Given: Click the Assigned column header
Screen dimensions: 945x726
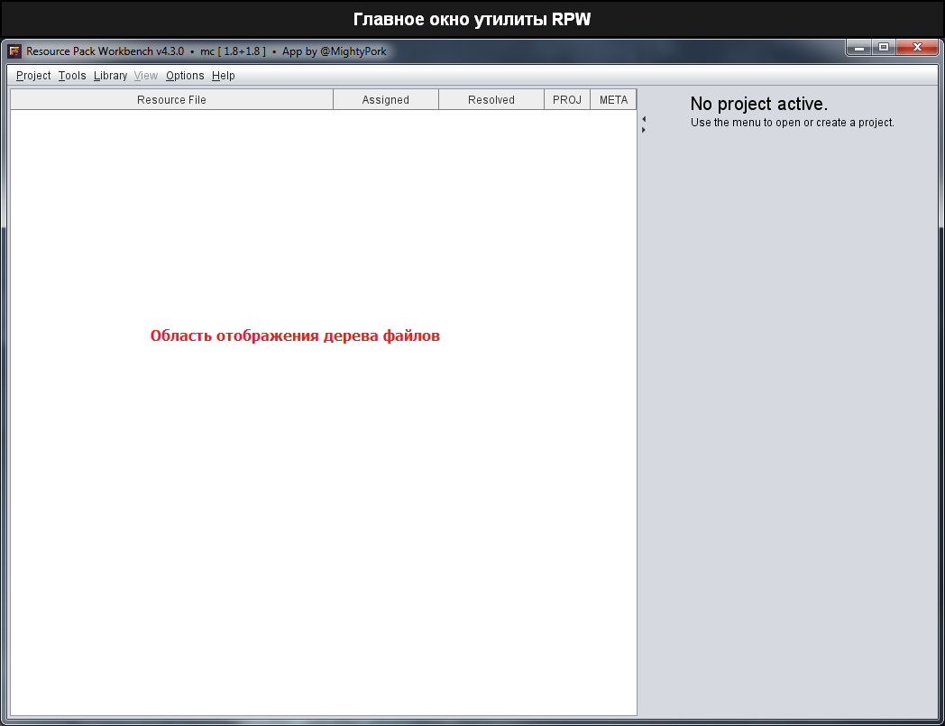Looking at the screenshot, I should coord(385,100).
